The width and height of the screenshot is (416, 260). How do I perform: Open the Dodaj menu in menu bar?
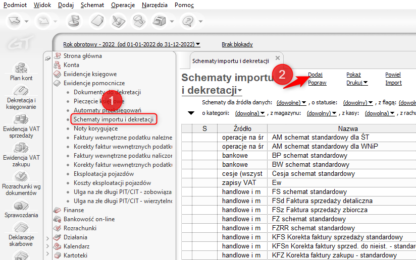pos(66,5)
